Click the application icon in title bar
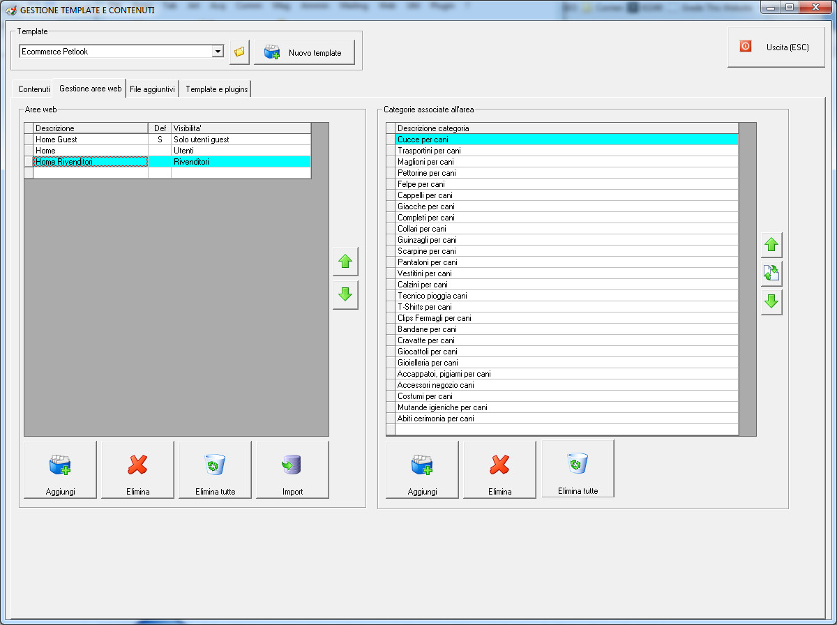This screenshot has width=837, height=625. [10, 10]
